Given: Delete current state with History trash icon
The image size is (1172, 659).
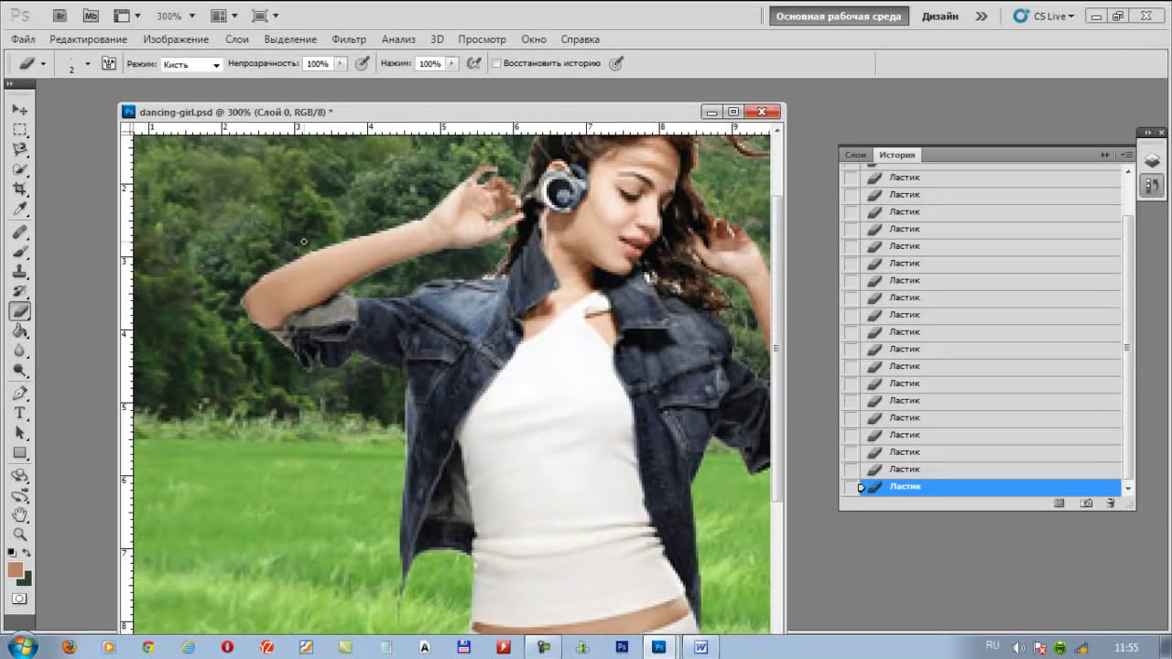Looking at the screenshot, I should [1110, 503].
